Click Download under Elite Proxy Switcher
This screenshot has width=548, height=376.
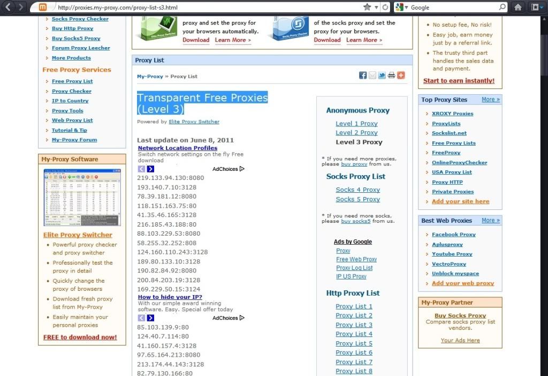(196, 40)
